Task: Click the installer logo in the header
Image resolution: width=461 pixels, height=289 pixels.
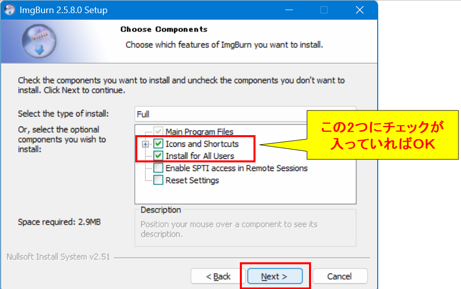Action: [x=39, y=42]
